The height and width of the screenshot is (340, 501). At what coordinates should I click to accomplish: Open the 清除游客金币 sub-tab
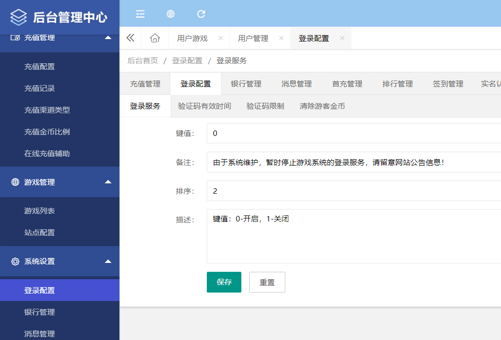click(x=322, y=106)
